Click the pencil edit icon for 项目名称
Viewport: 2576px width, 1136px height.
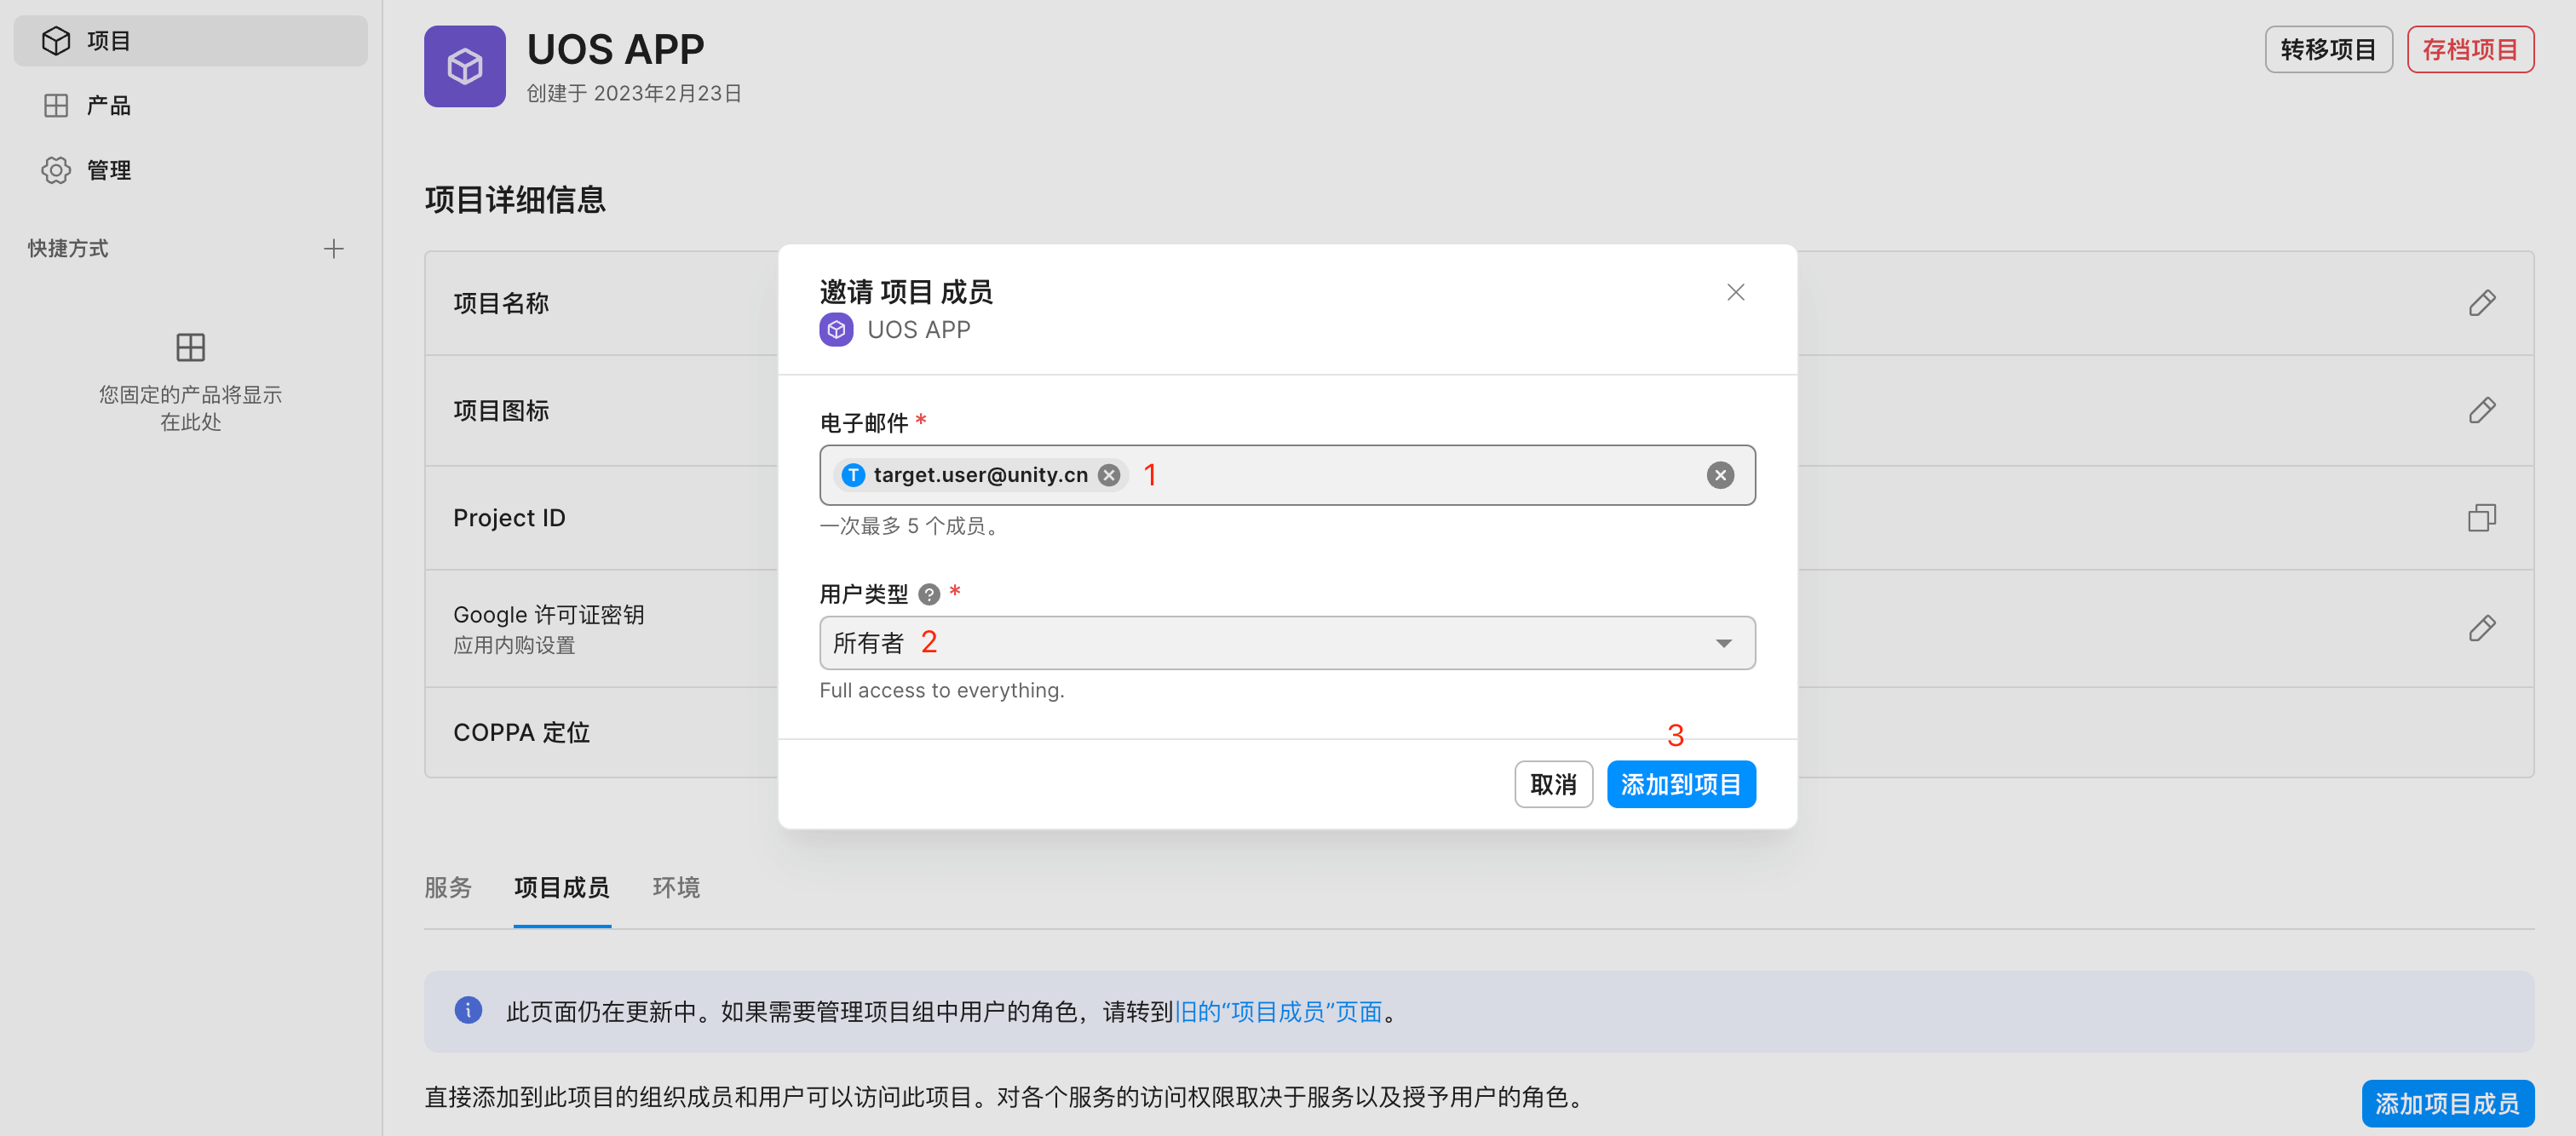2481,303
